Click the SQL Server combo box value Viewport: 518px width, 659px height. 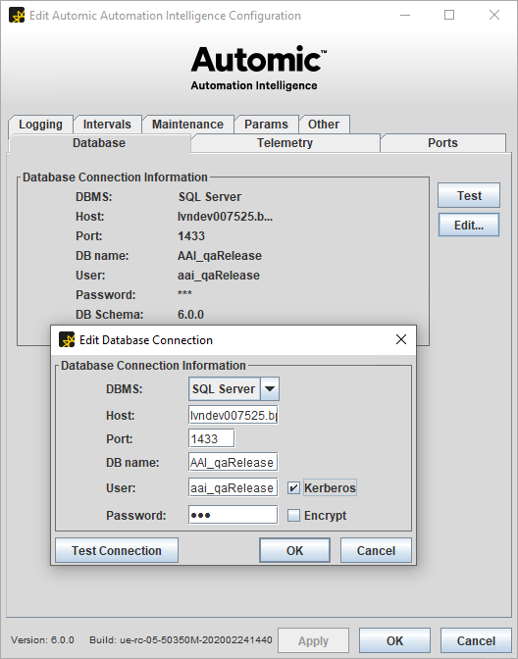click(x=225, y=388)
